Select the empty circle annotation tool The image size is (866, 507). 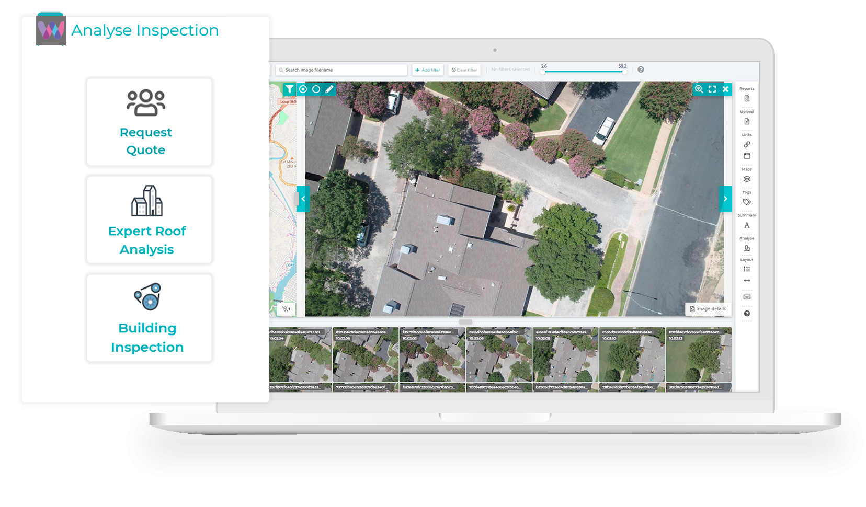316,89
